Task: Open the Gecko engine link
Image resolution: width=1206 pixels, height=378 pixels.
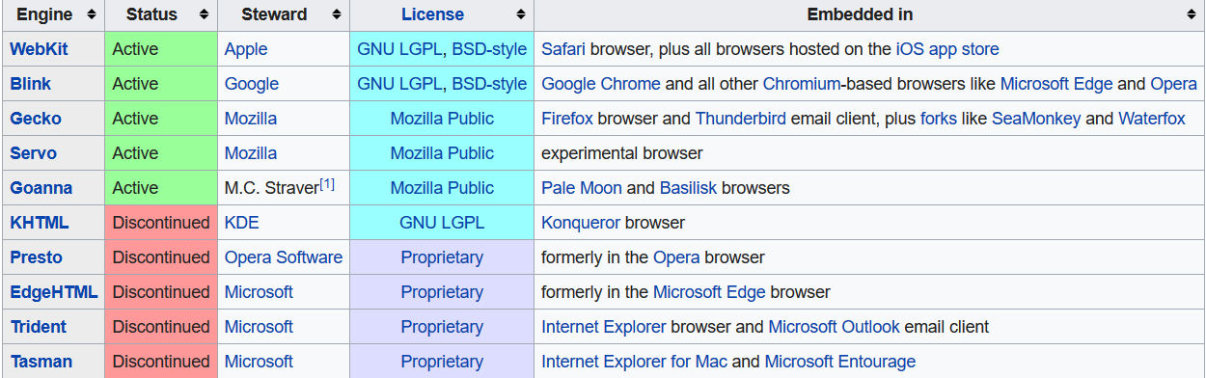Action: pyautogui.click(x=36, y=119)
